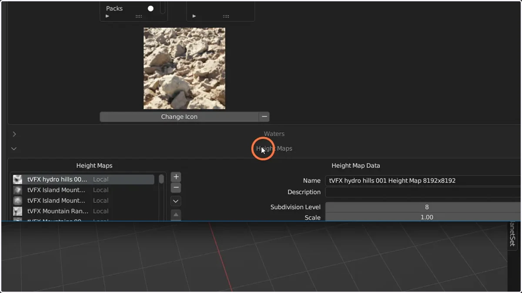
Task: Move selected height map up in list
Action: tap(176, 214)
